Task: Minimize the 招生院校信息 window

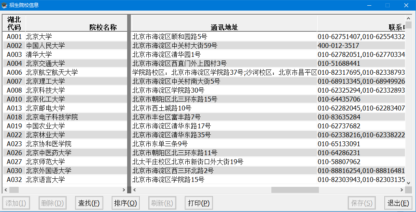Action: click(369, 5)
